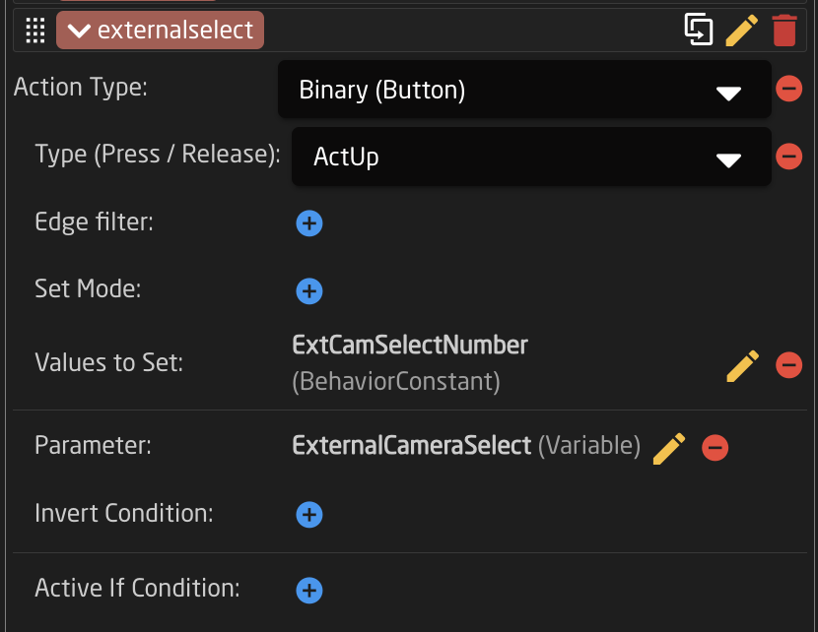Viewport: 818px width, 632px height.
Task: Open the Action Type dropdown
Action: 524,90
